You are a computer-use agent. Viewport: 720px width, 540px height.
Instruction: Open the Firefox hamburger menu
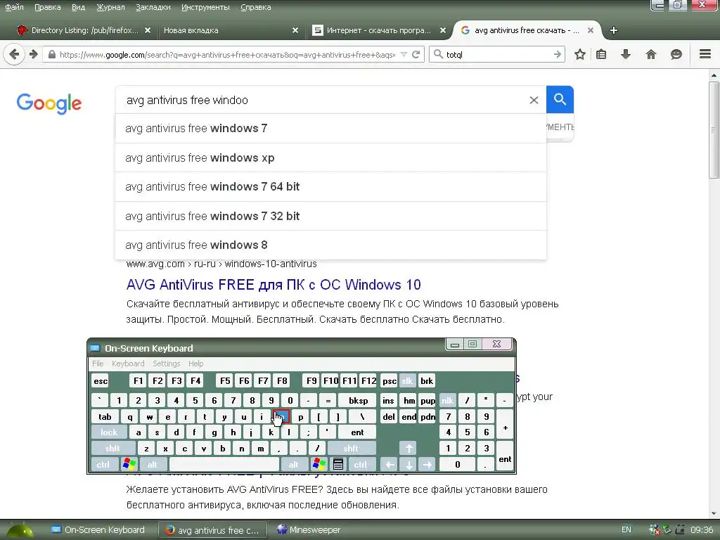705,54
